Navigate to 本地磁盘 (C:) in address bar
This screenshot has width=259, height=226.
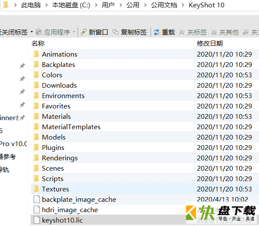71,5
